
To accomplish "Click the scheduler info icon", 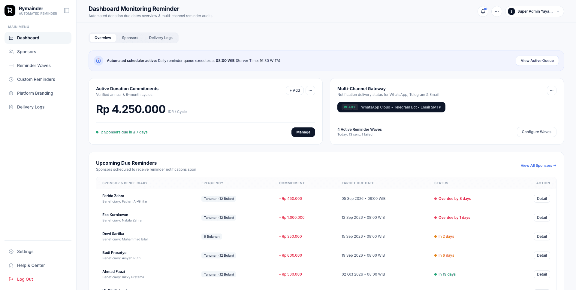I will click(x=98, y=61).
